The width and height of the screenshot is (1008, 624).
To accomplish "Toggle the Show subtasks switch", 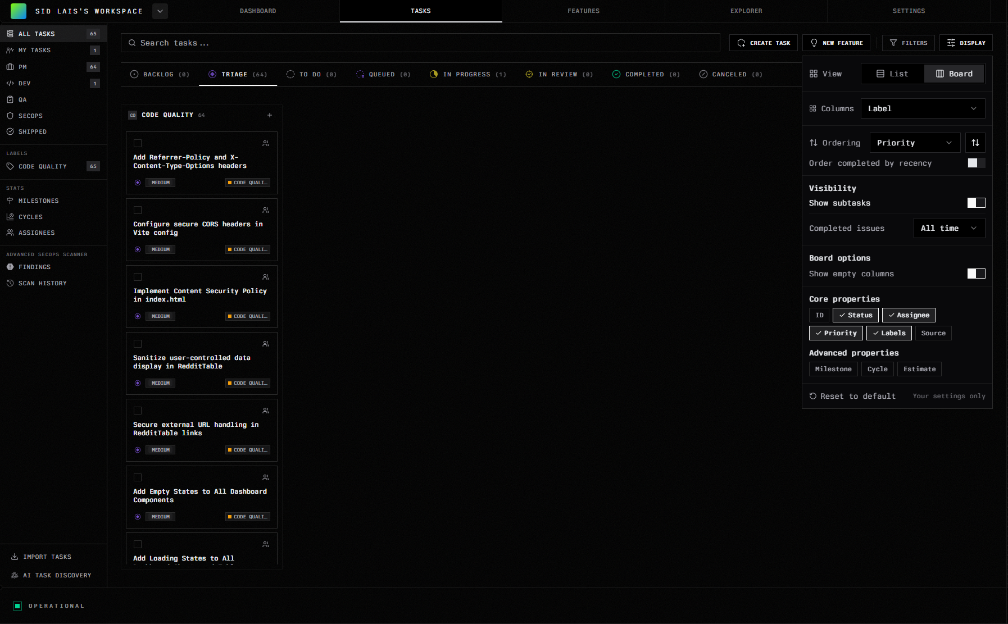I will point(976,203).
